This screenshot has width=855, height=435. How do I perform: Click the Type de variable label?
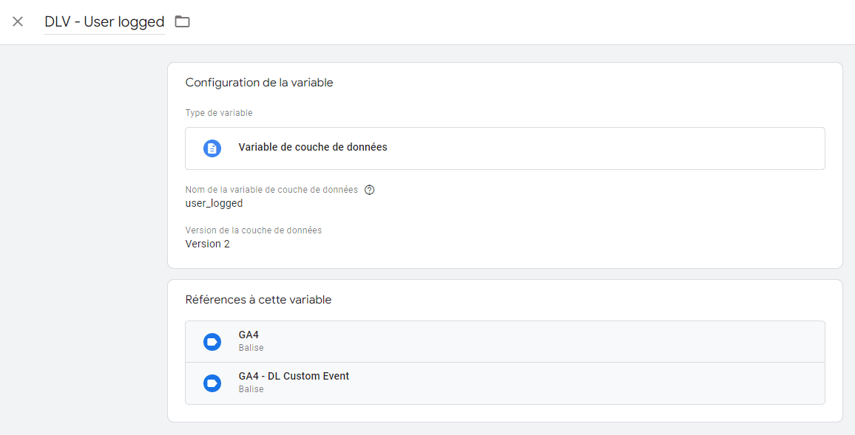tap(219, 113)
